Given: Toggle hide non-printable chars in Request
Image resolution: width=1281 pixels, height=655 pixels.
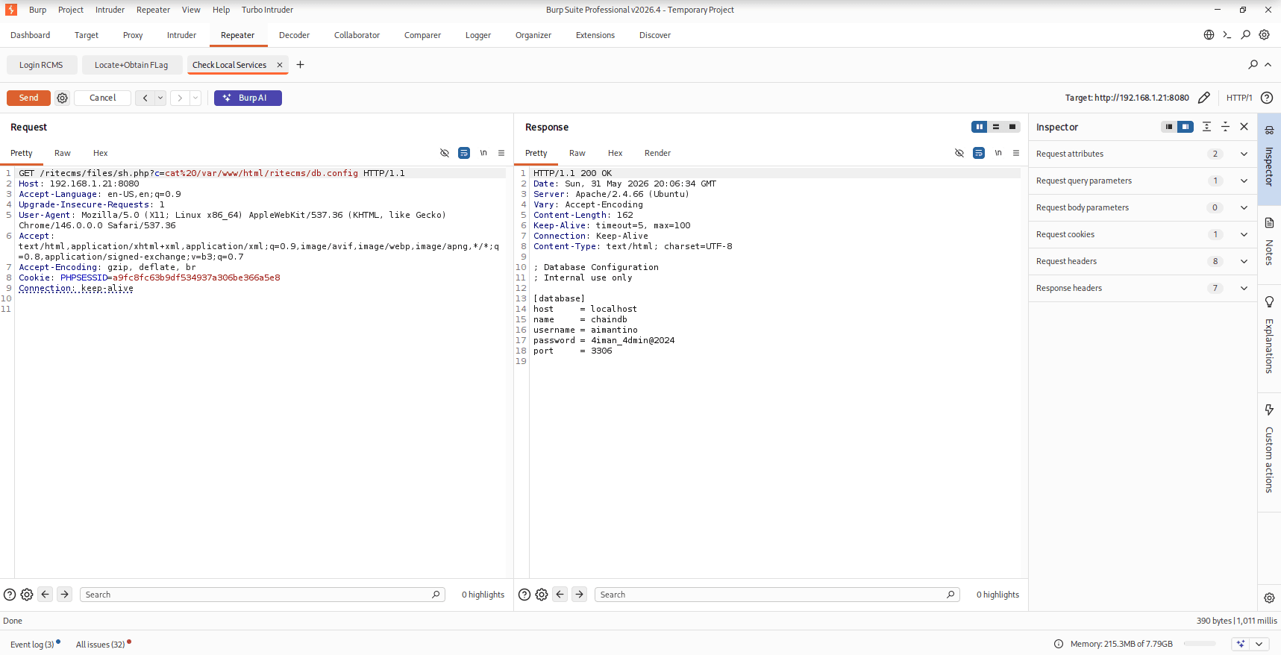Looking at the screenshot, I should (x=445, y=153).
